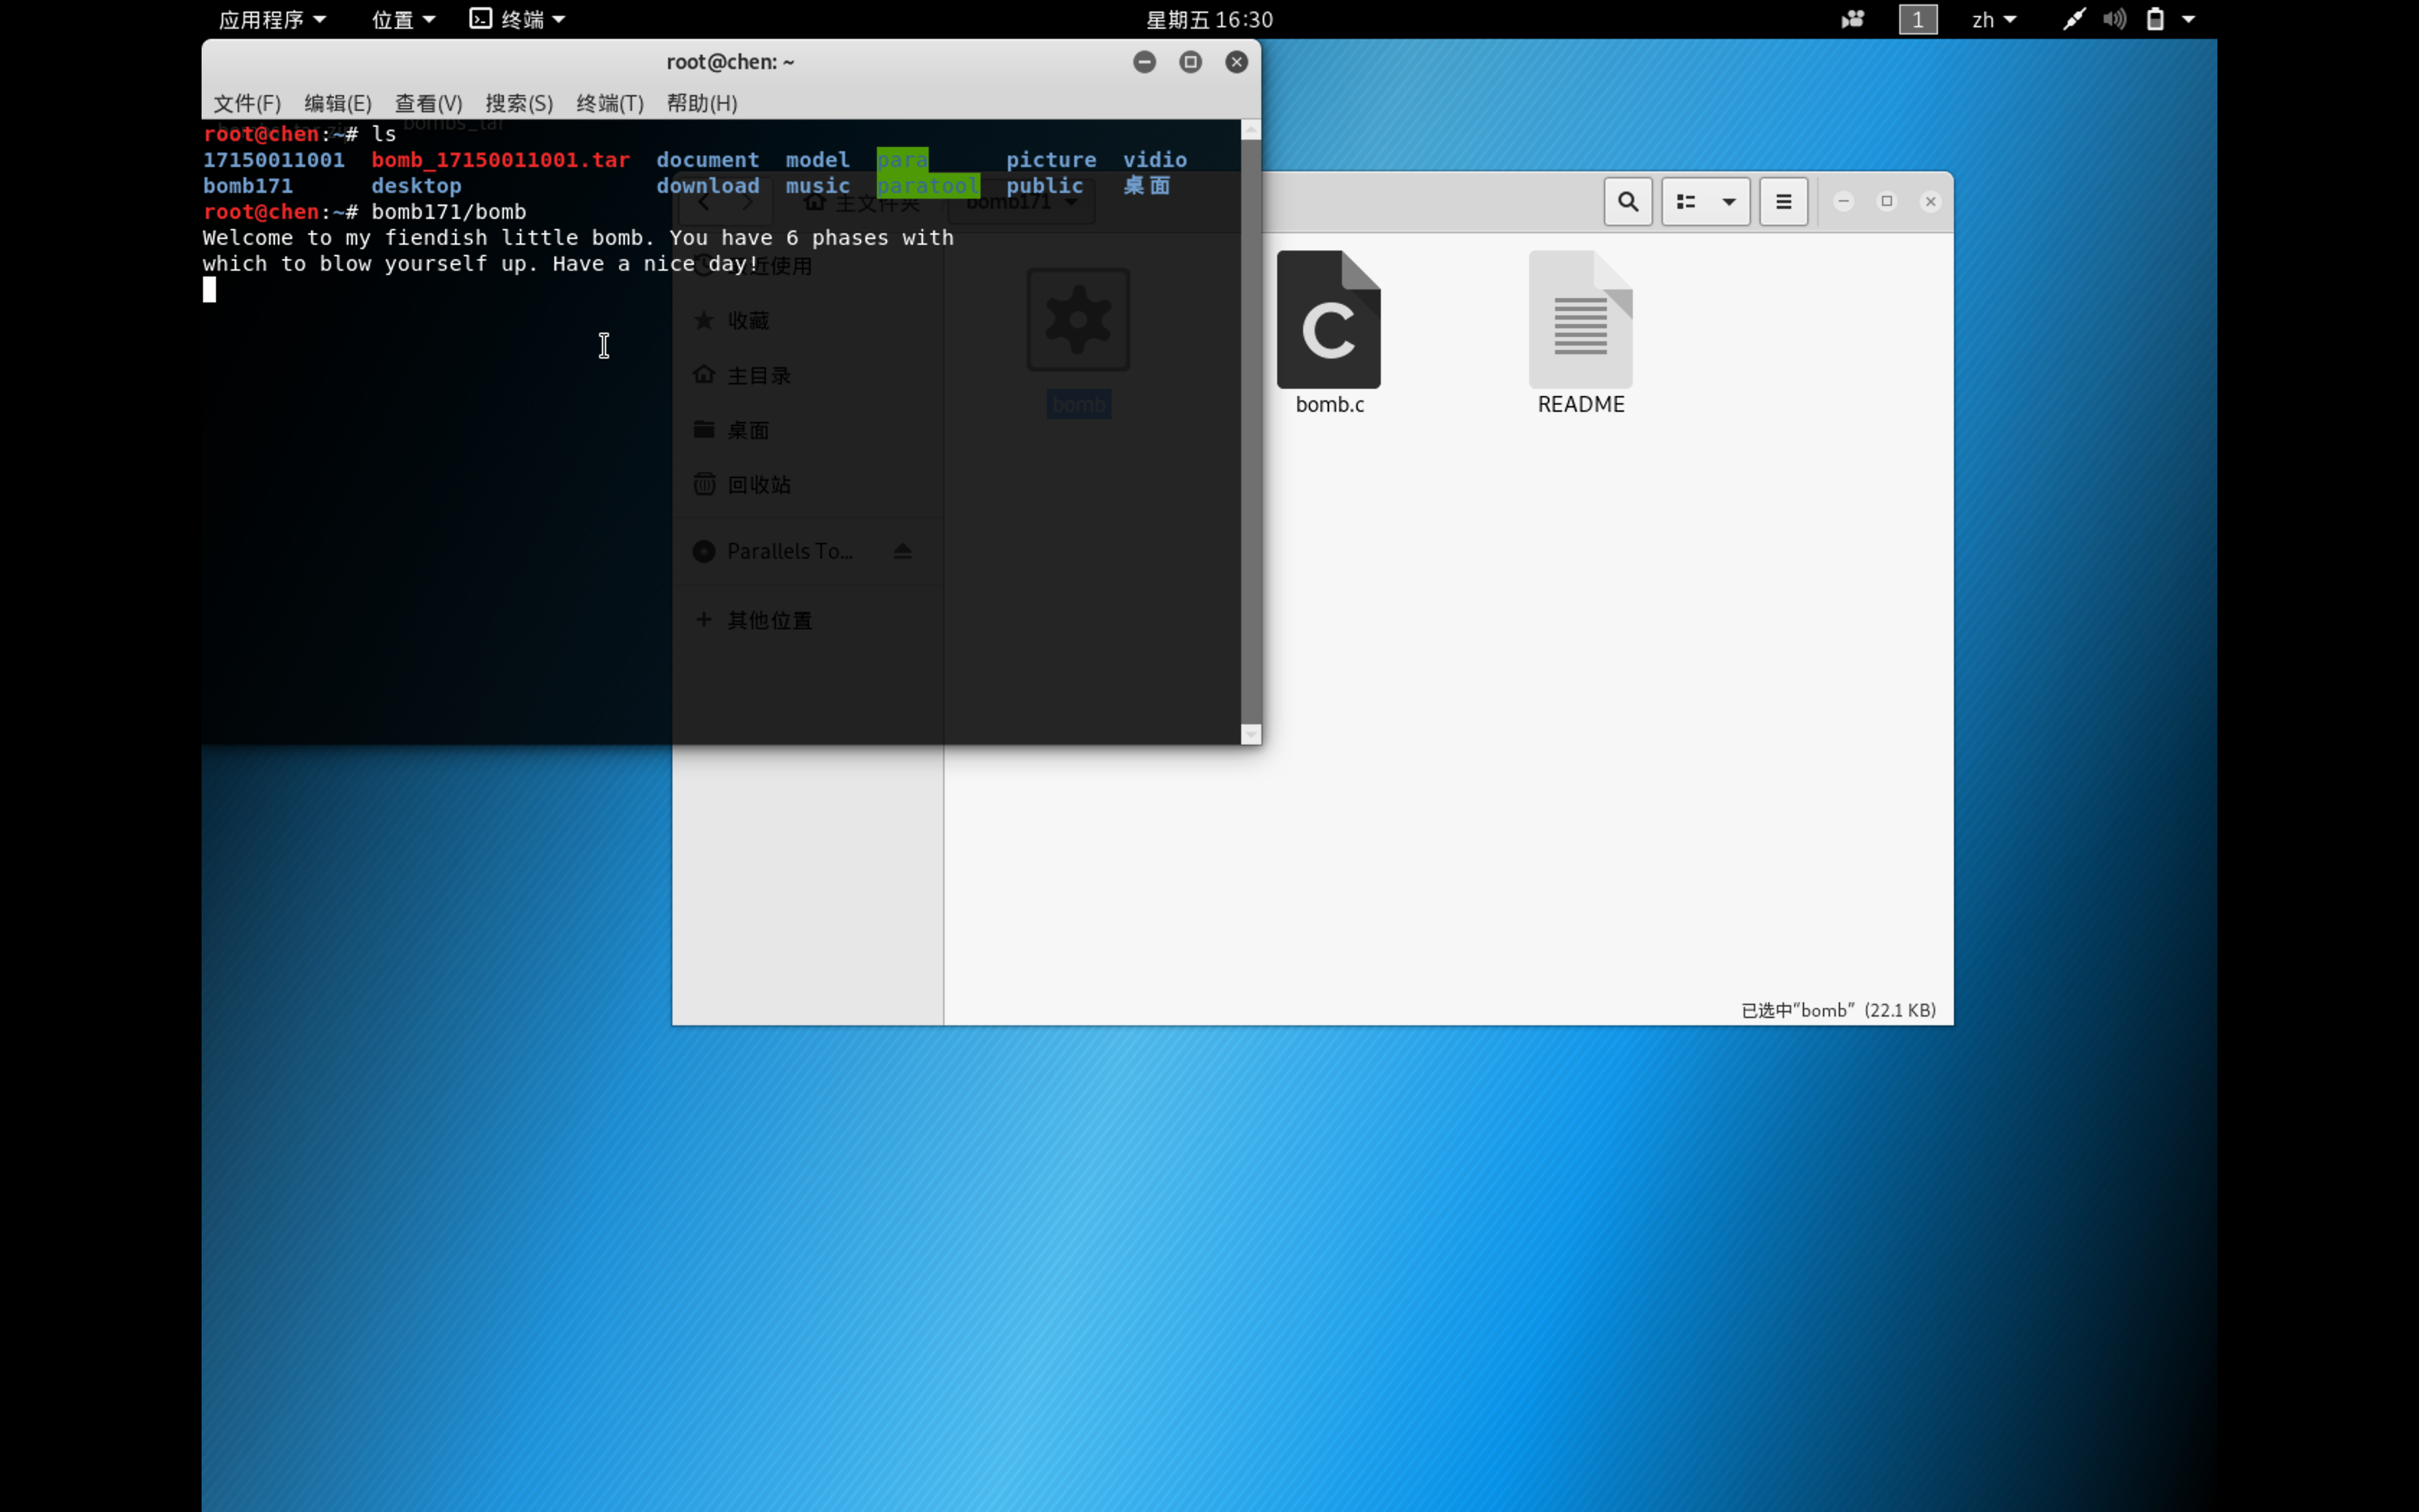Open the terminal 文件(F) menu
Viewport: 2419px width, 1512px height.
[247, 103]
